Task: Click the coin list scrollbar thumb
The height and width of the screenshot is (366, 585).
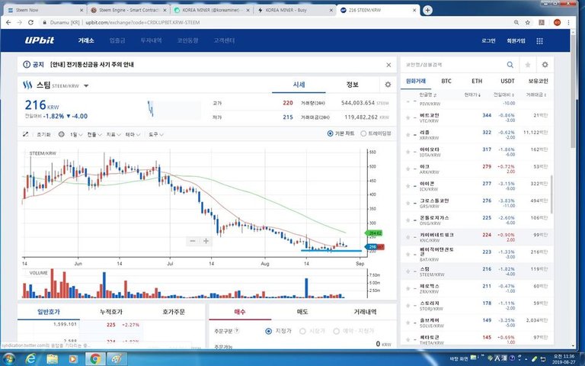Action: click(x=551, y=194)
